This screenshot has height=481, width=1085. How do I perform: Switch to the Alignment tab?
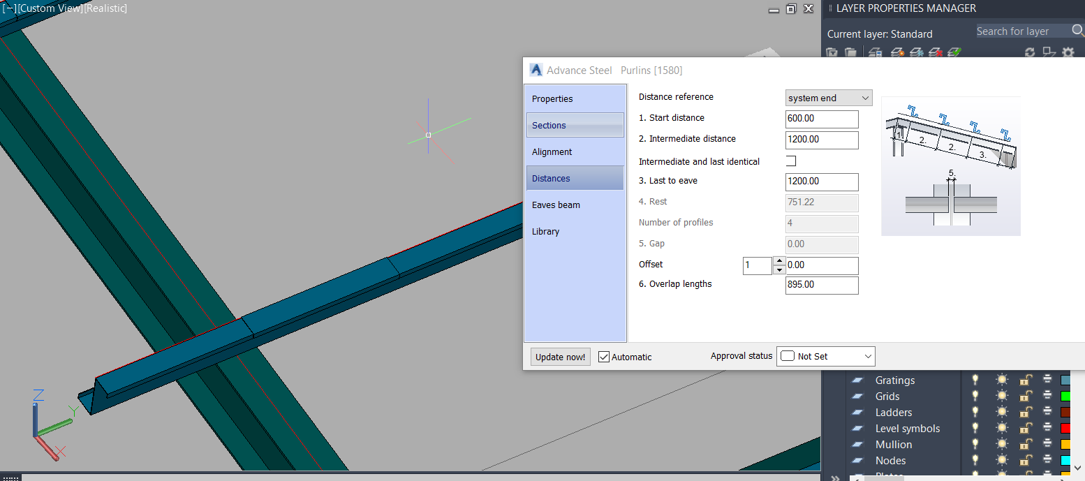pyautogui.click(x=575, y=151)
